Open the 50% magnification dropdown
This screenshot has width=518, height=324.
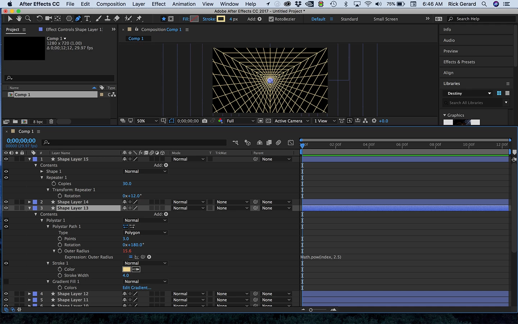click(x=147, y=121)
